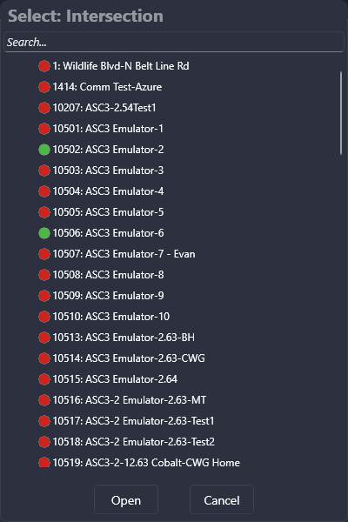The height and width of the screenshot is (522, 348).
Task: Click the green status dot for 10506 ASC3 Emulator-6
Action: tap(44, 233)
